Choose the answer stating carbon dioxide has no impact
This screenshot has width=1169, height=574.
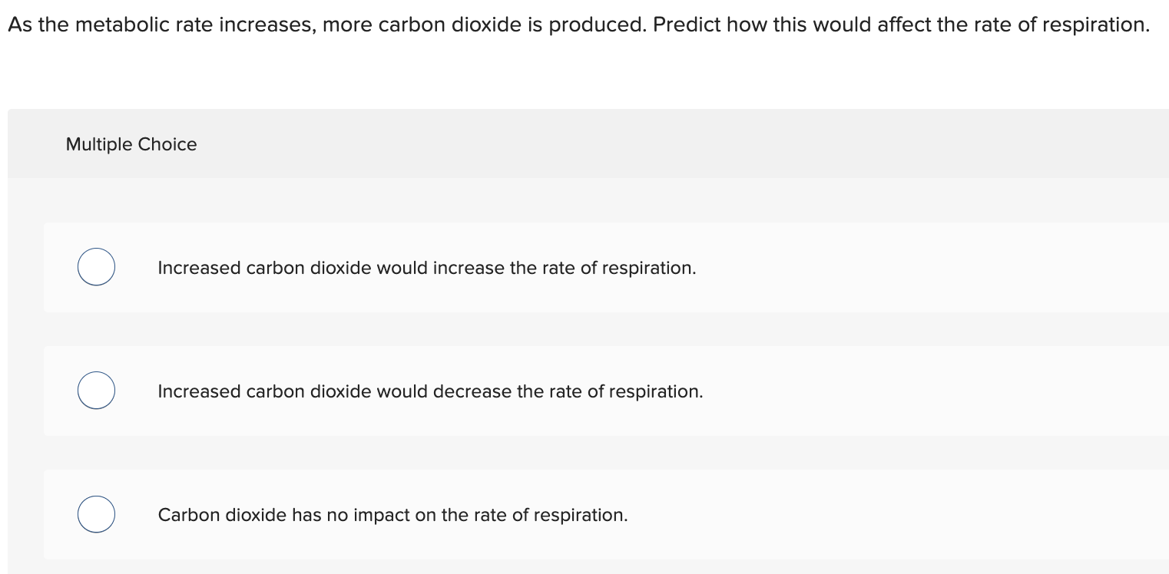click(x=392, y=515)
